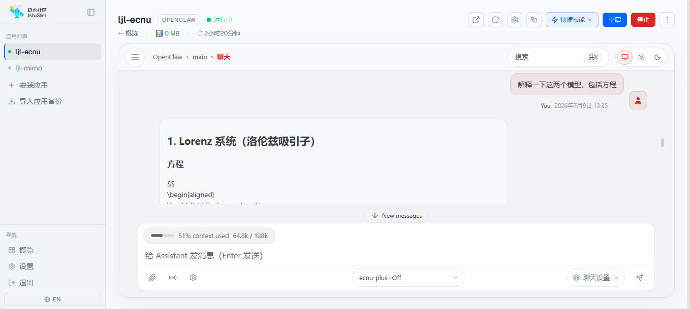Click the 0 MB memory indicator

point(168,33)
